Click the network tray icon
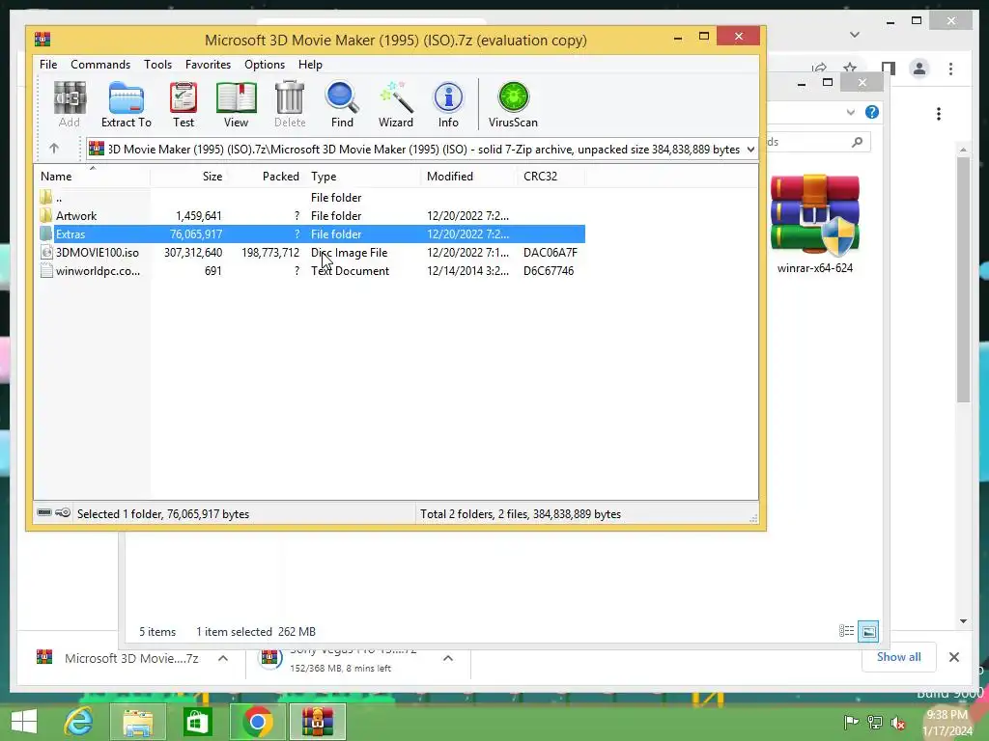The image size is (989, 741). (874, 722)
